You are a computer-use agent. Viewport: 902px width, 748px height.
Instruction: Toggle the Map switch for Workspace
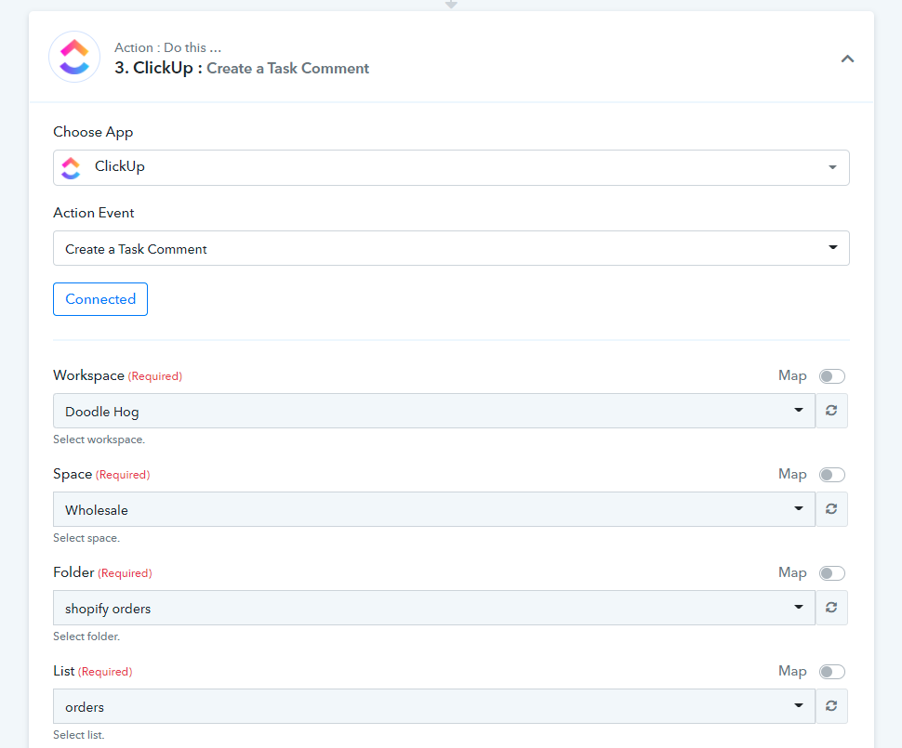point(832,376)
